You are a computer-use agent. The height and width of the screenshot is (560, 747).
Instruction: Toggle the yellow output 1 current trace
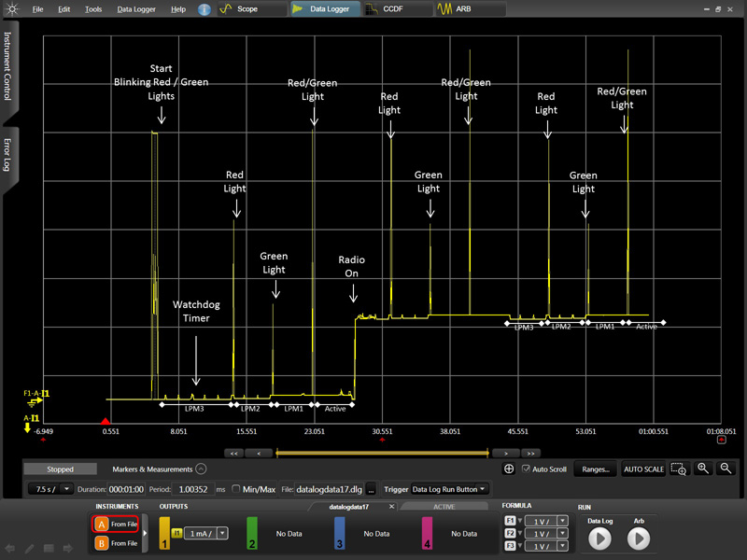pos(165,534)
